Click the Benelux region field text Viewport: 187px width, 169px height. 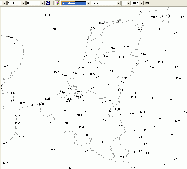click(x=97, y=3)
